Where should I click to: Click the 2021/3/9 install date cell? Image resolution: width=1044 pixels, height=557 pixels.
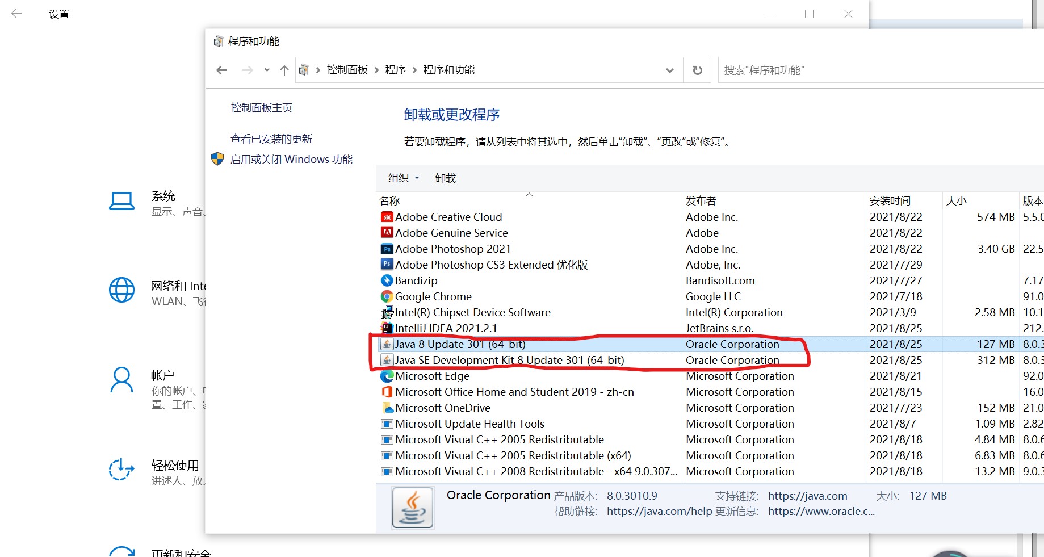[x=892, y=312]
